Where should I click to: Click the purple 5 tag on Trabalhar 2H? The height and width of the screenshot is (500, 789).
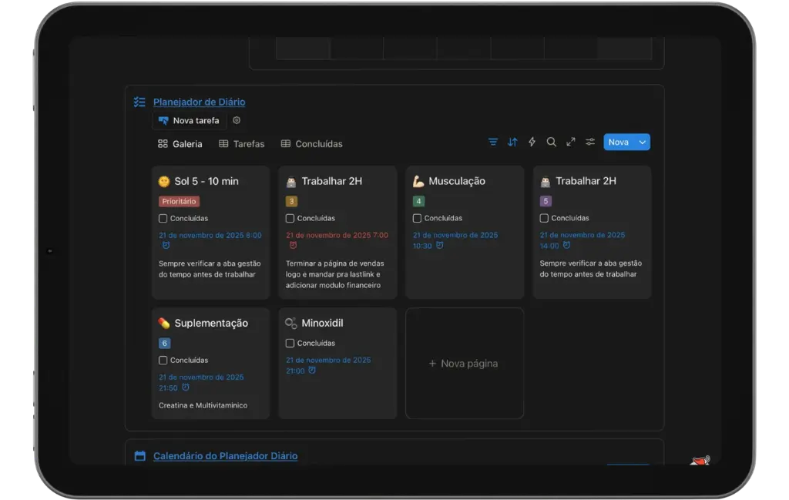(x=546, y=201)
